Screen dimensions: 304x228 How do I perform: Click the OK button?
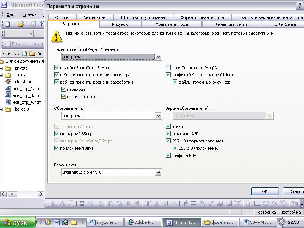coord(265,192)
